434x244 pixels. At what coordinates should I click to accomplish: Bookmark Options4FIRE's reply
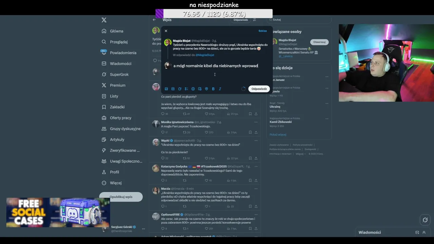click(250, 228)
